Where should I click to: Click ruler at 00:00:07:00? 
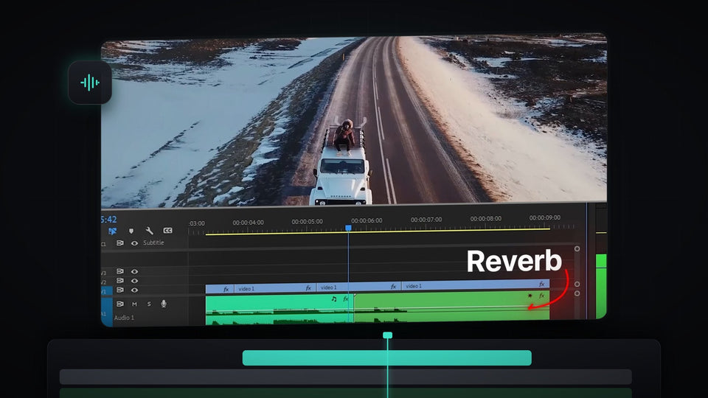pyautogui.click(x=426, y=220)
